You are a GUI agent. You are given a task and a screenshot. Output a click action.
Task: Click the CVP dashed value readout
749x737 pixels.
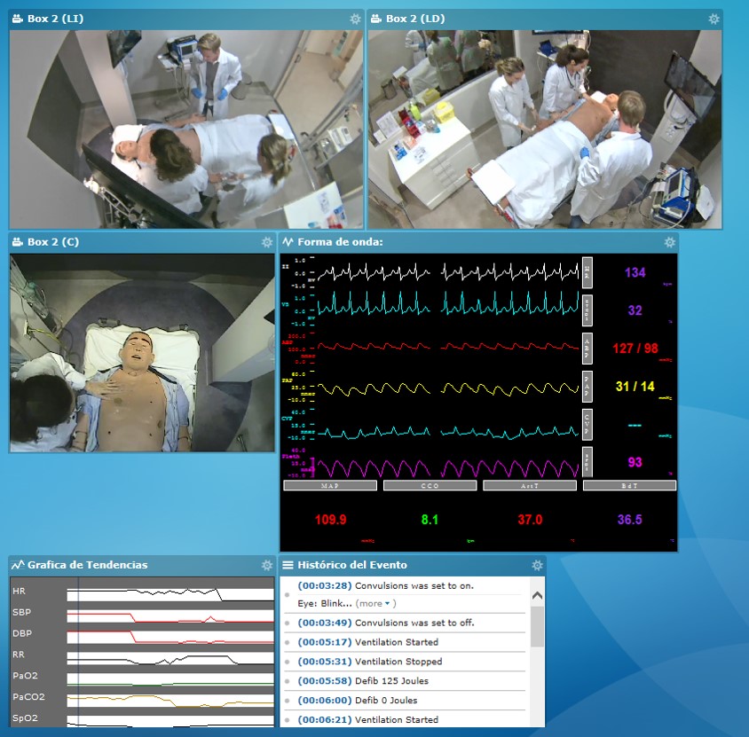pyautogui.click(x=635, y=425)
